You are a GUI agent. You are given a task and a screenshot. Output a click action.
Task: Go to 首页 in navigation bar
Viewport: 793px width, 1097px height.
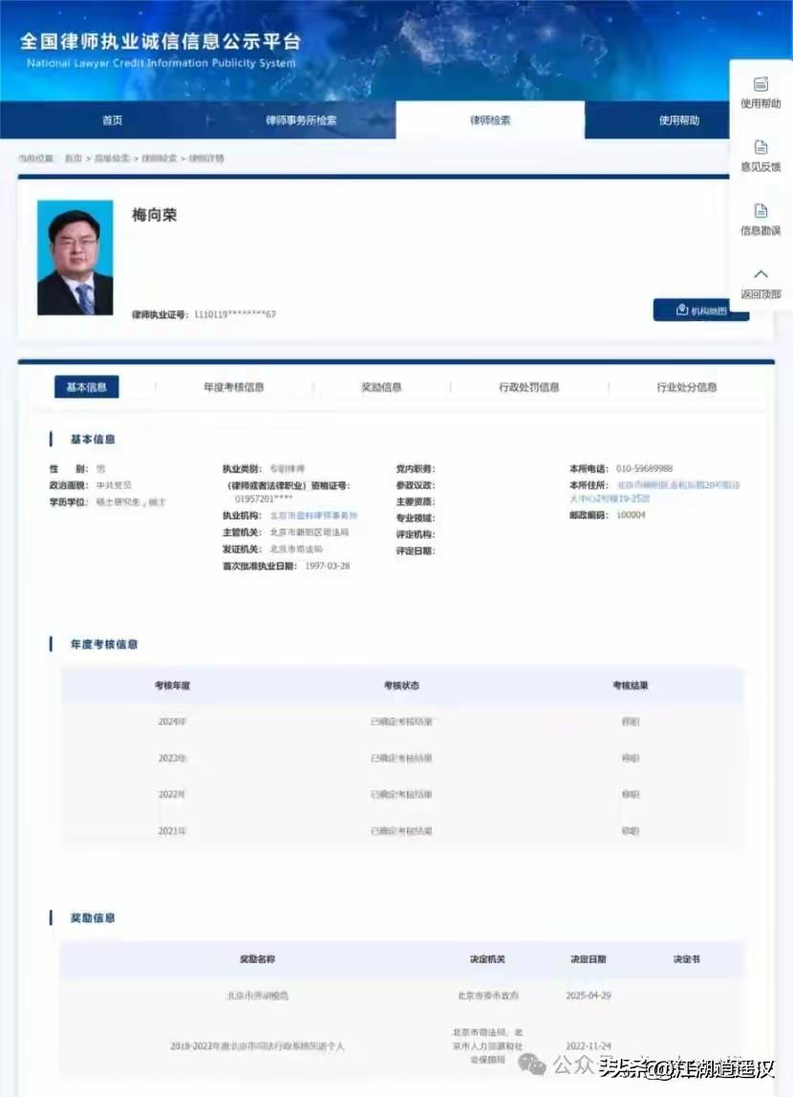112,120
